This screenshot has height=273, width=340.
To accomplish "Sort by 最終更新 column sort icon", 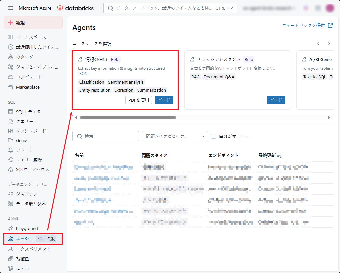I will point(280,155).
